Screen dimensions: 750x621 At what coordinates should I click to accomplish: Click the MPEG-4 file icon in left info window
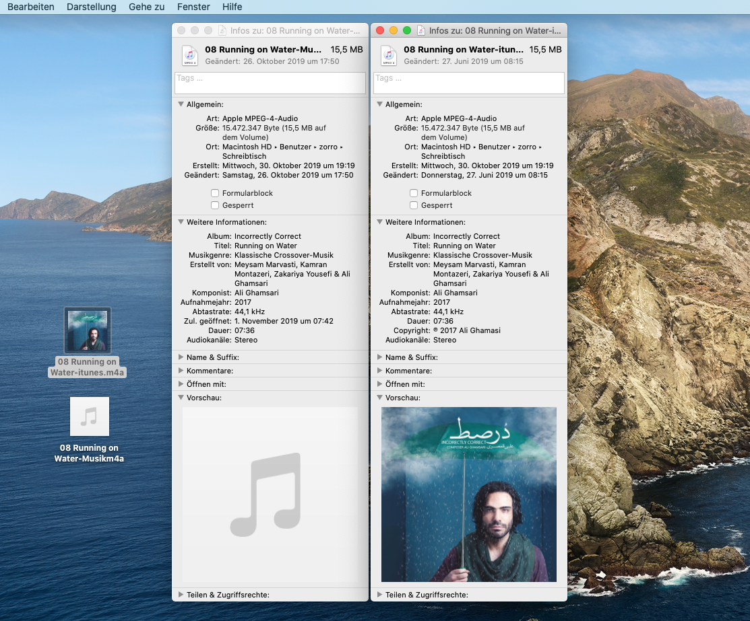coord(189,55)
